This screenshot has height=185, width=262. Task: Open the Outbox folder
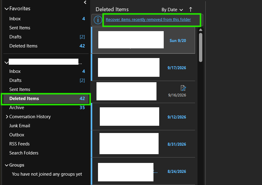[x=45, y=135]
